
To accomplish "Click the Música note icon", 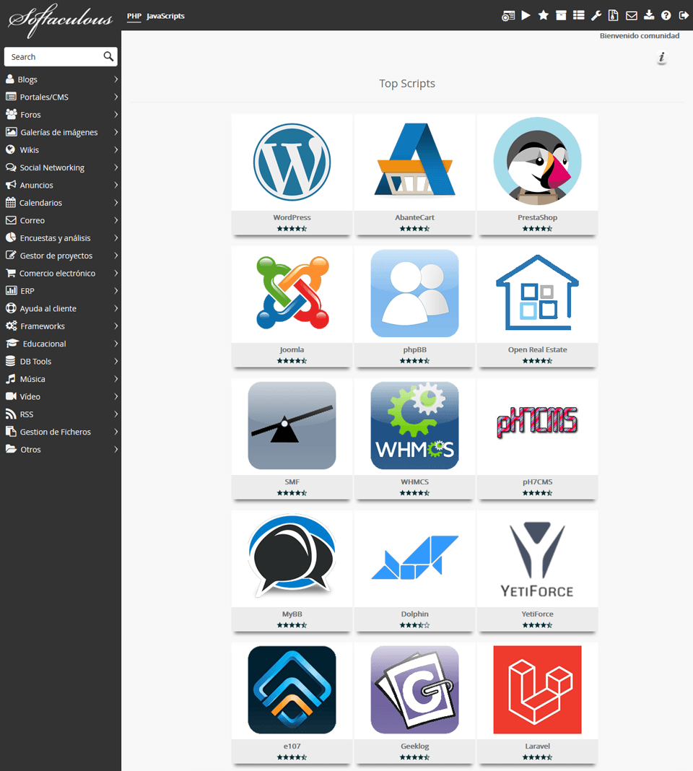I will (x=10, y=378).
